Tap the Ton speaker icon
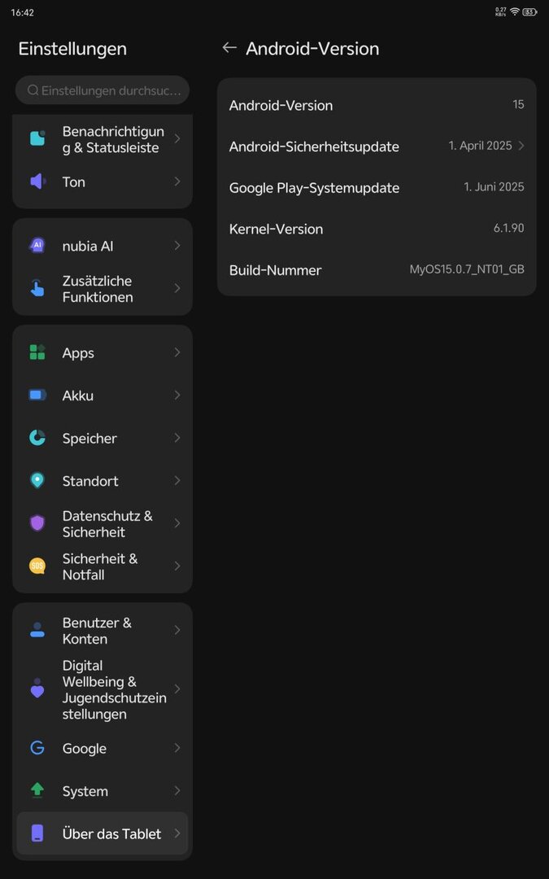The image size is (549, 879). coord(37,181)
